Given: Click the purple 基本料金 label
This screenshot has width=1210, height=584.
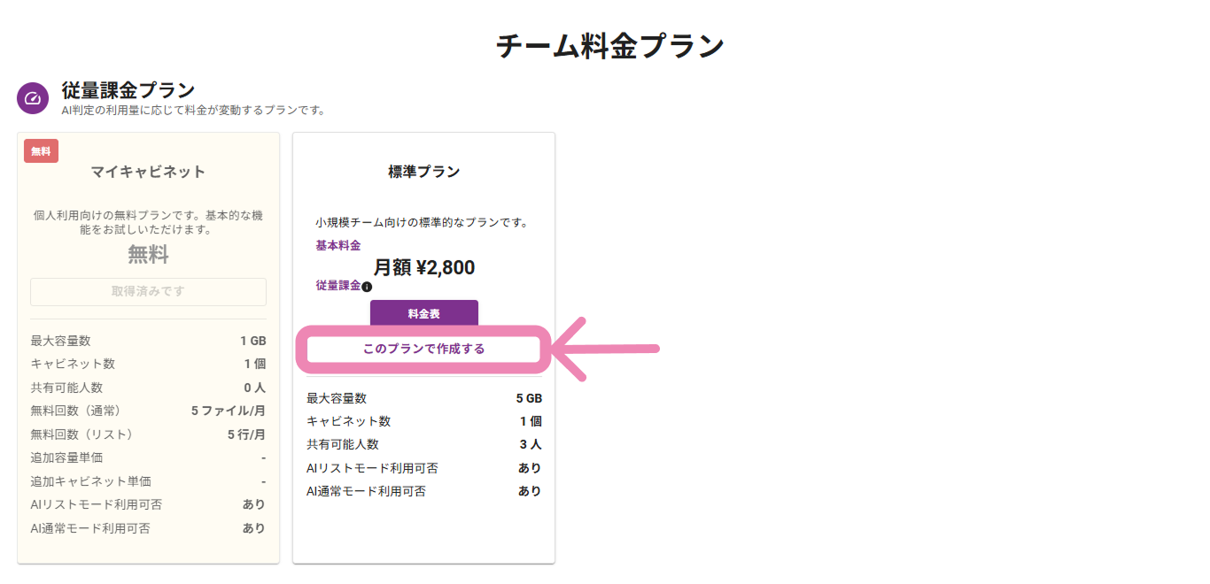Looking at the screenshot, I should point(337,245).
